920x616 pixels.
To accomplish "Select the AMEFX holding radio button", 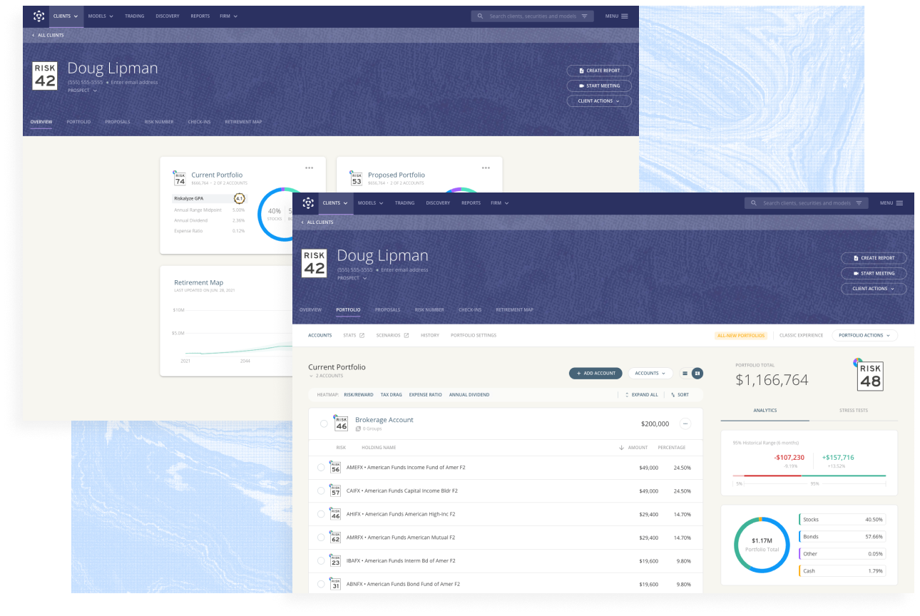I will coord(321,468).
